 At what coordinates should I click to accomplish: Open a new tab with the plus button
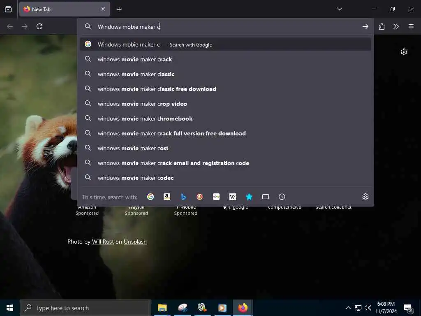point(119,9)
